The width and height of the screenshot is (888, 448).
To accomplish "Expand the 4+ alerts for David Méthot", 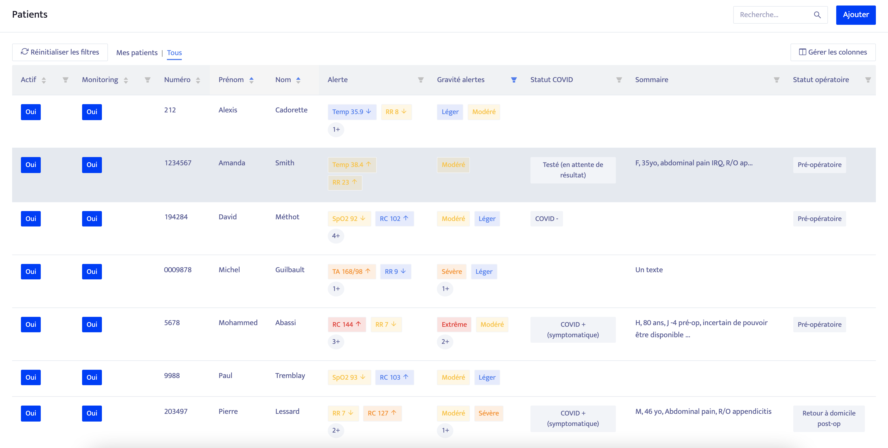I will (336, 236).
